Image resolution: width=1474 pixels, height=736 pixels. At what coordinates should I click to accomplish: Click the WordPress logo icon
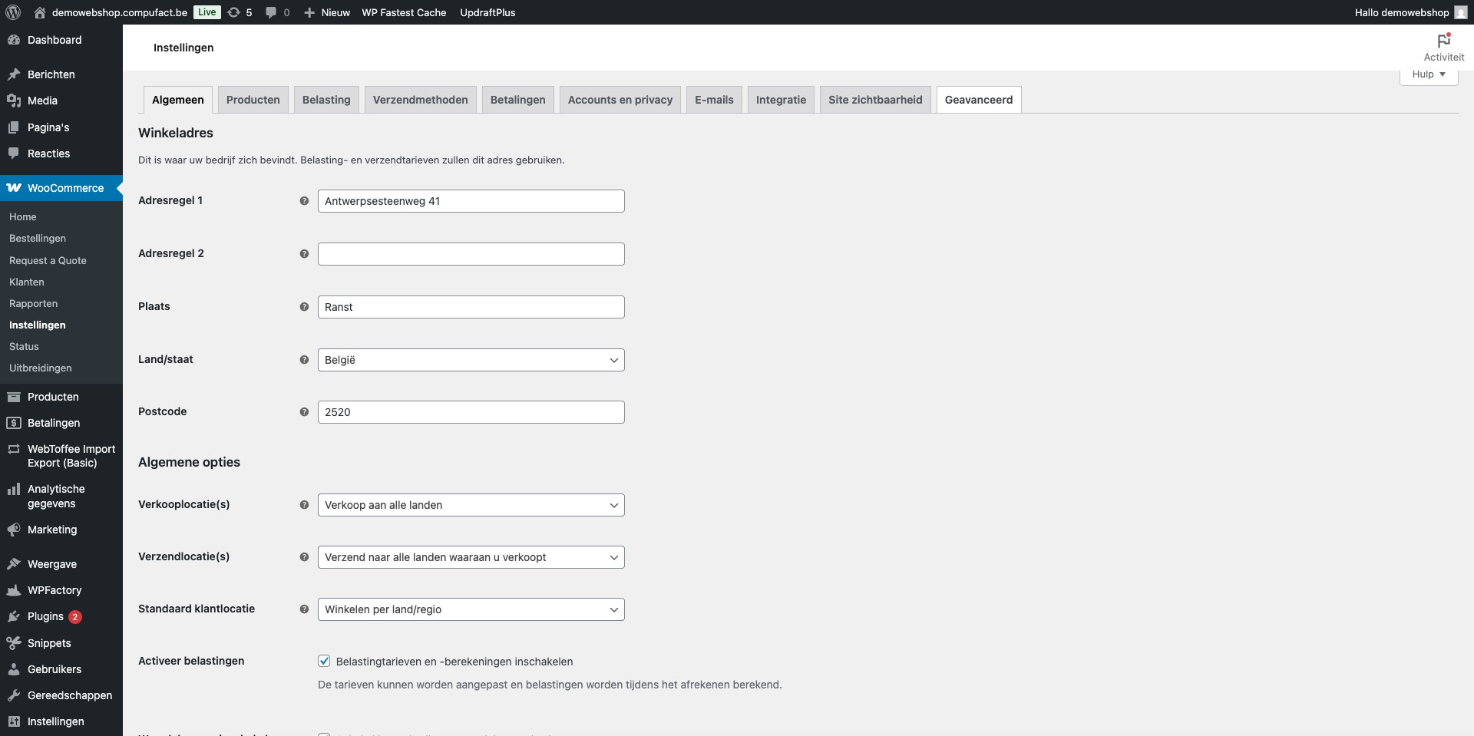13,12
